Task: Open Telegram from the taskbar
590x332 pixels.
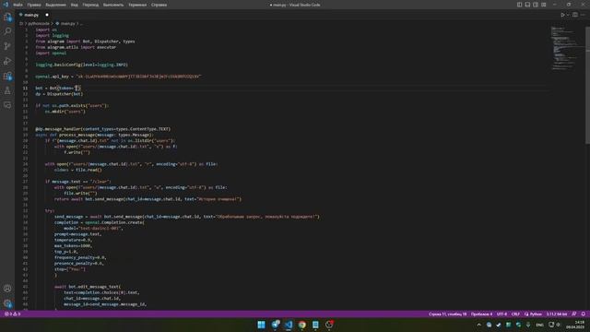Action: pos(276,325)
